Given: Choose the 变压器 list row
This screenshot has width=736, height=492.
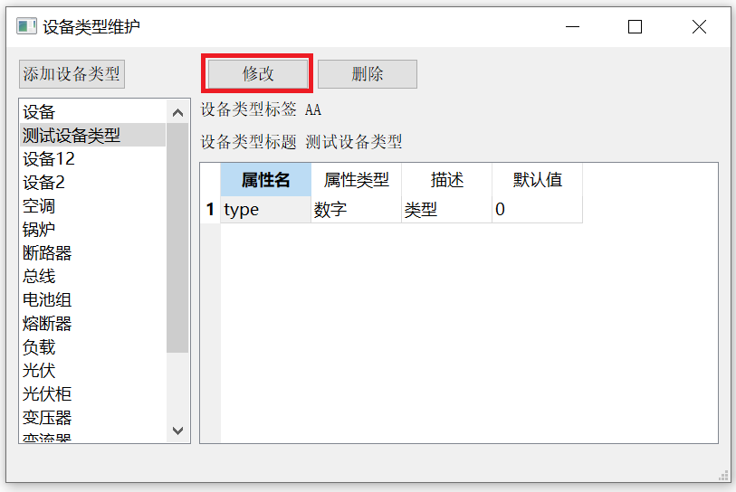Looking at the screenshot, I should click(x=93, y=417).
